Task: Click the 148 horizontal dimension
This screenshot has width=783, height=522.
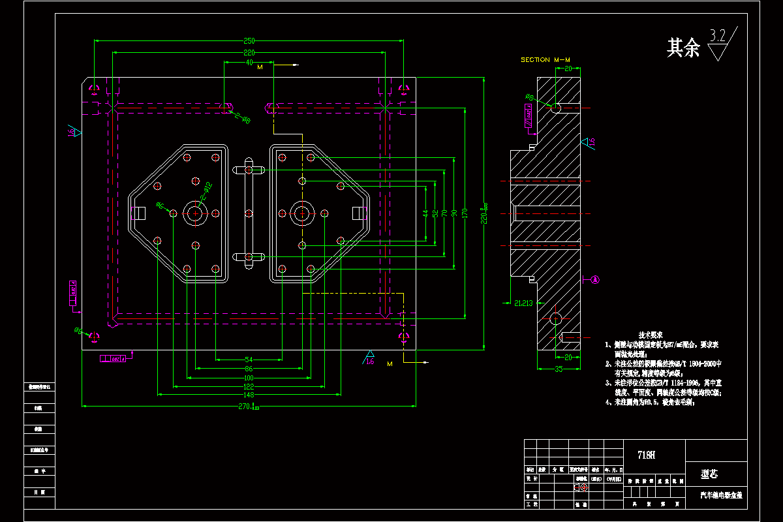Action: (249, 395)
